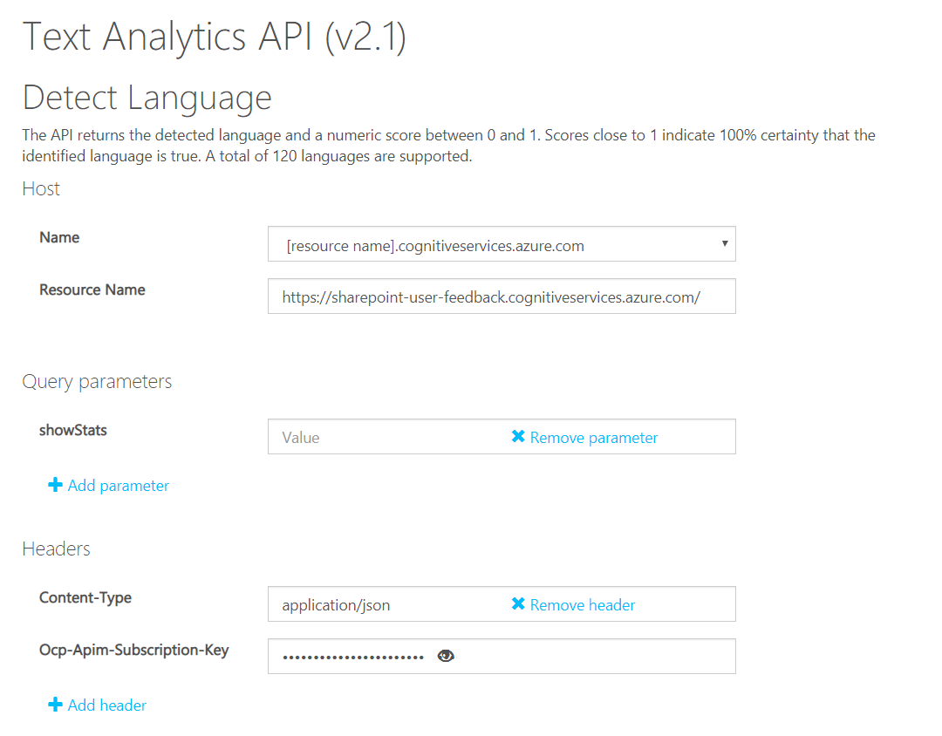The height and width of the screenshot is (736, 942).
Task: Click the X icon beside Remove parameter
Action: pyautogui.click(x=518, y=437)
